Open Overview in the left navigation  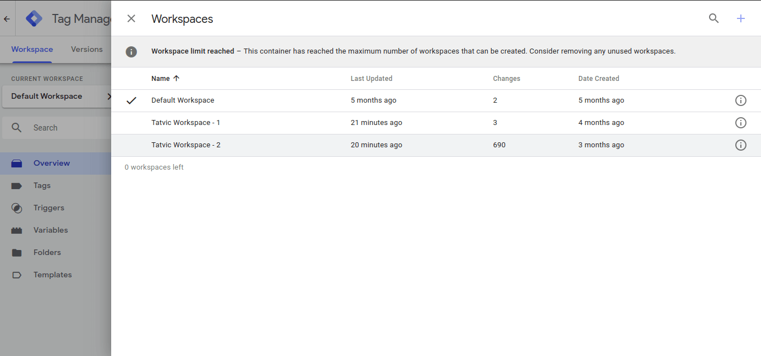[56, 163]
